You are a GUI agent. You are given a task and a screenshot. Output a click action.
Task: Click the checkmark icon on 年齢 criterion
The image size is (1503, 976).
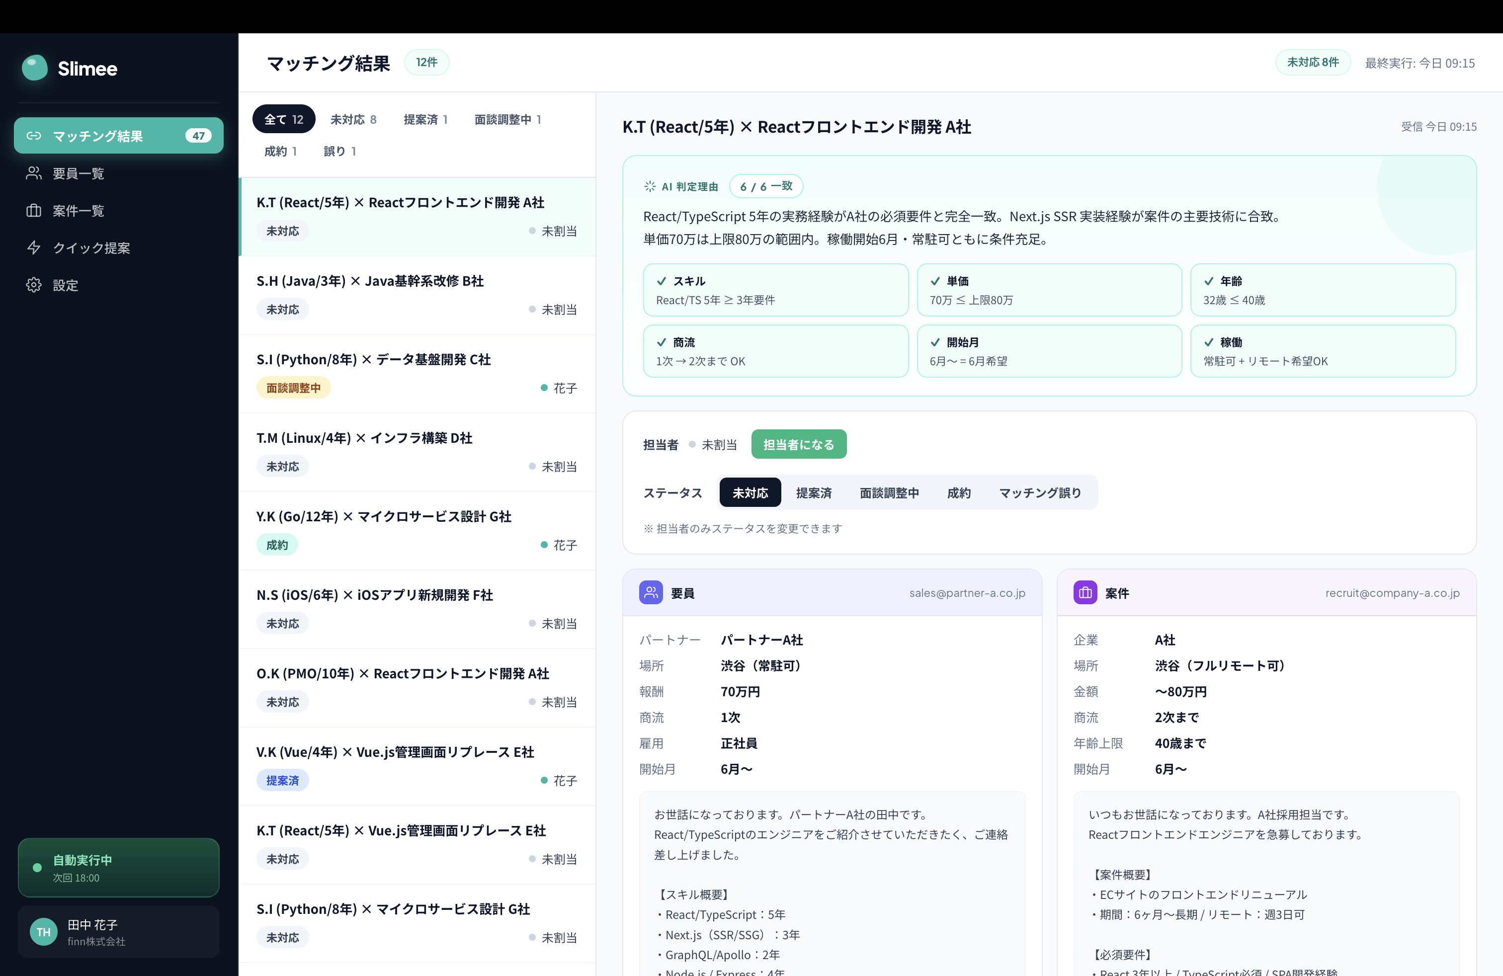(1209, 281)
